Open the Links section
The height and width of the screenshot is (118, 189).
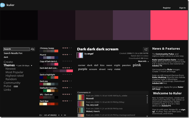[7, 90]
